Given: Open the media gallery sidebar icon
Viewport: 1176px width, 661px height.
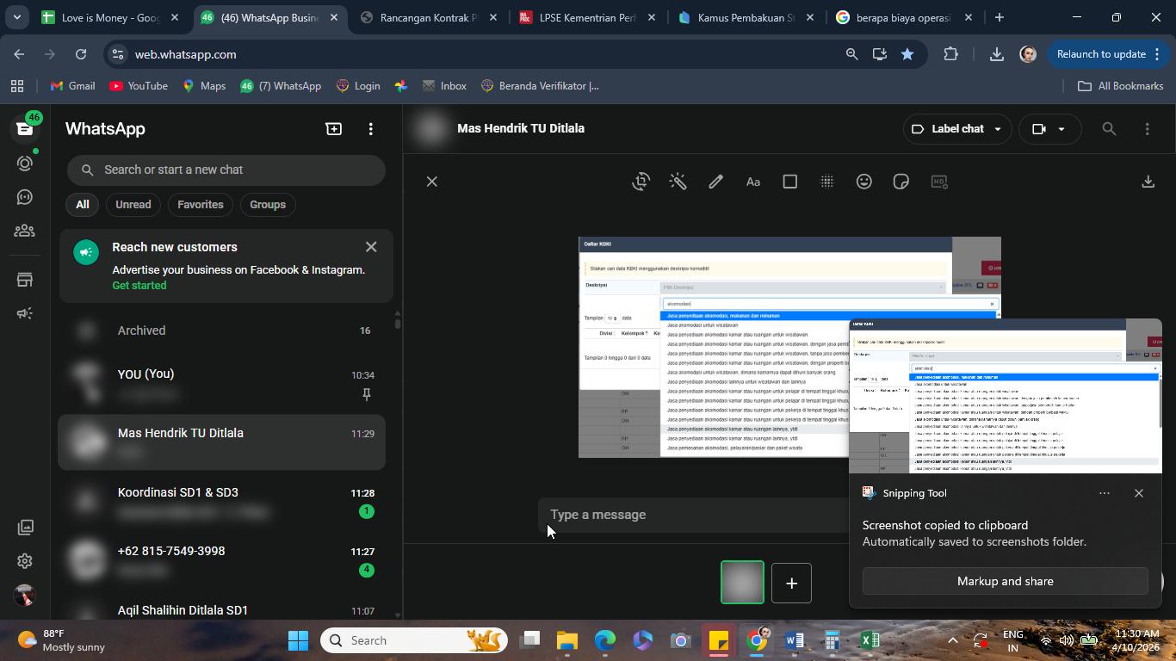Looking at the screenshot, I should click(25, 527).
